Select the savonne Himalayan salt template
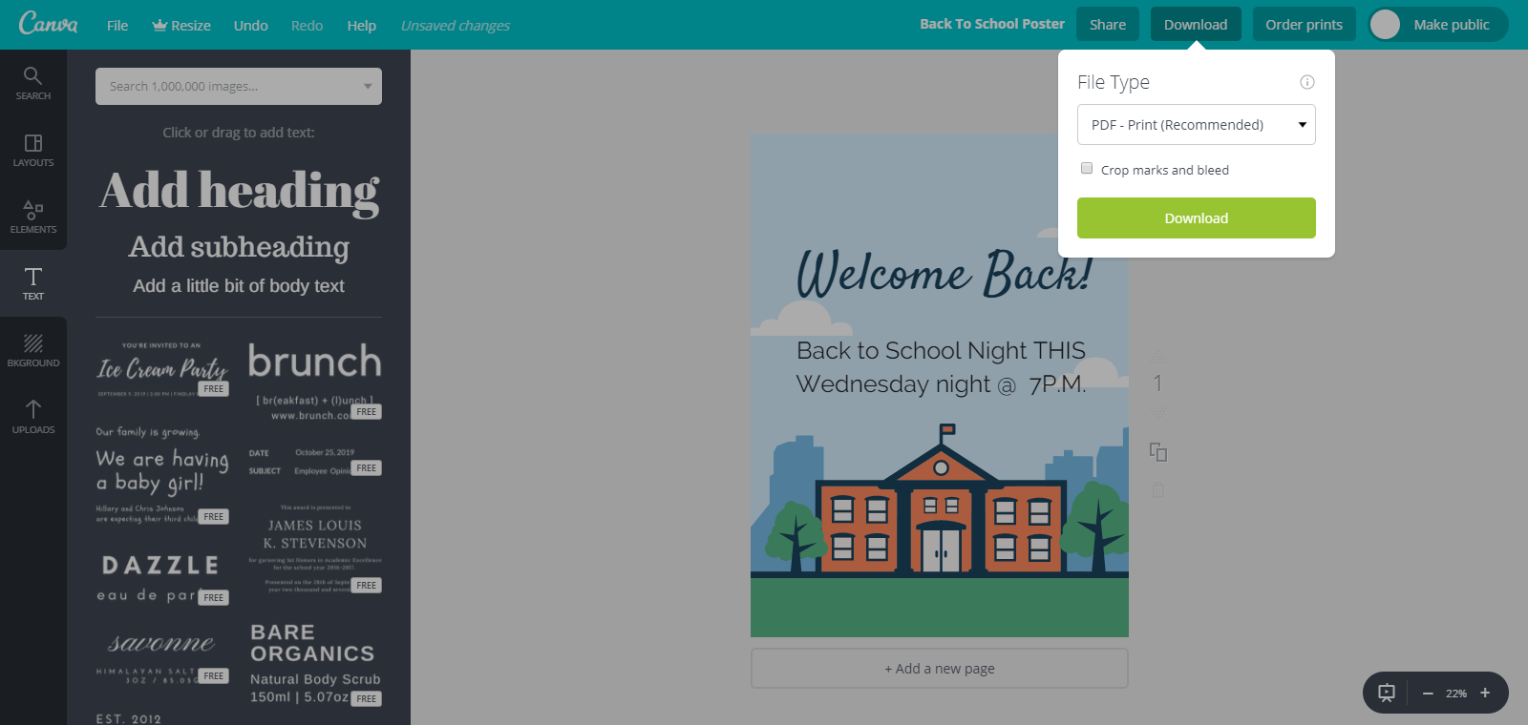 point(162,658)
